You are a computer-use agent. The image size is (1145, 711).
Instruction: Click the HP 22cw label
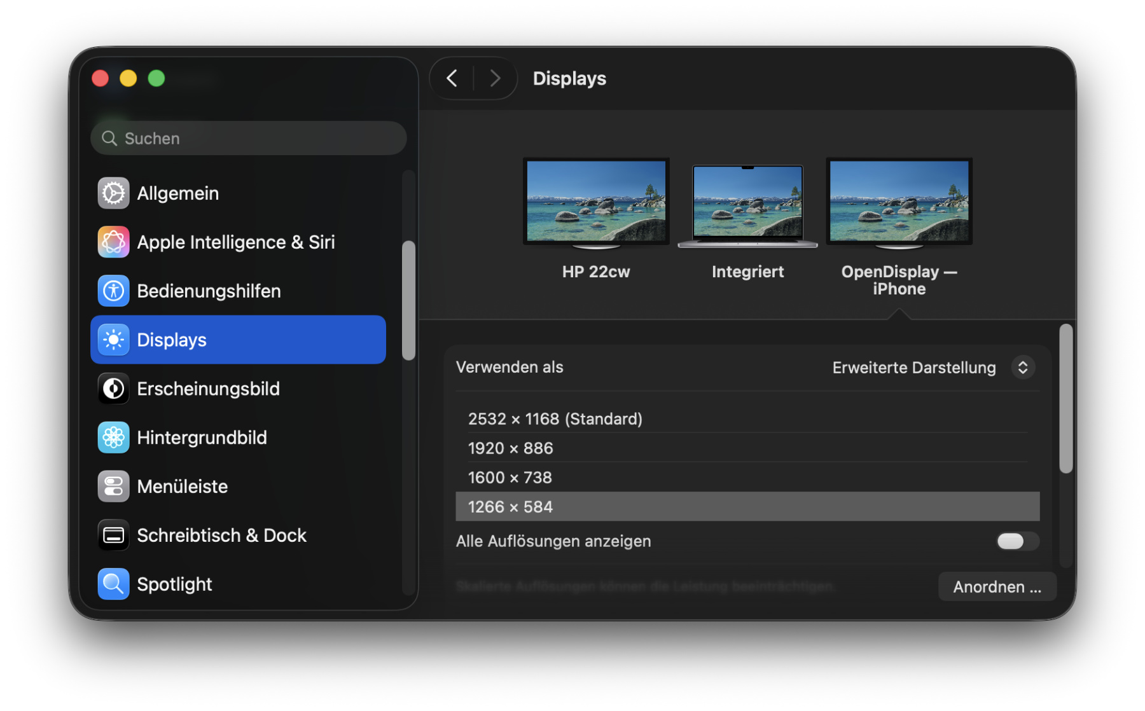point(596,272)
